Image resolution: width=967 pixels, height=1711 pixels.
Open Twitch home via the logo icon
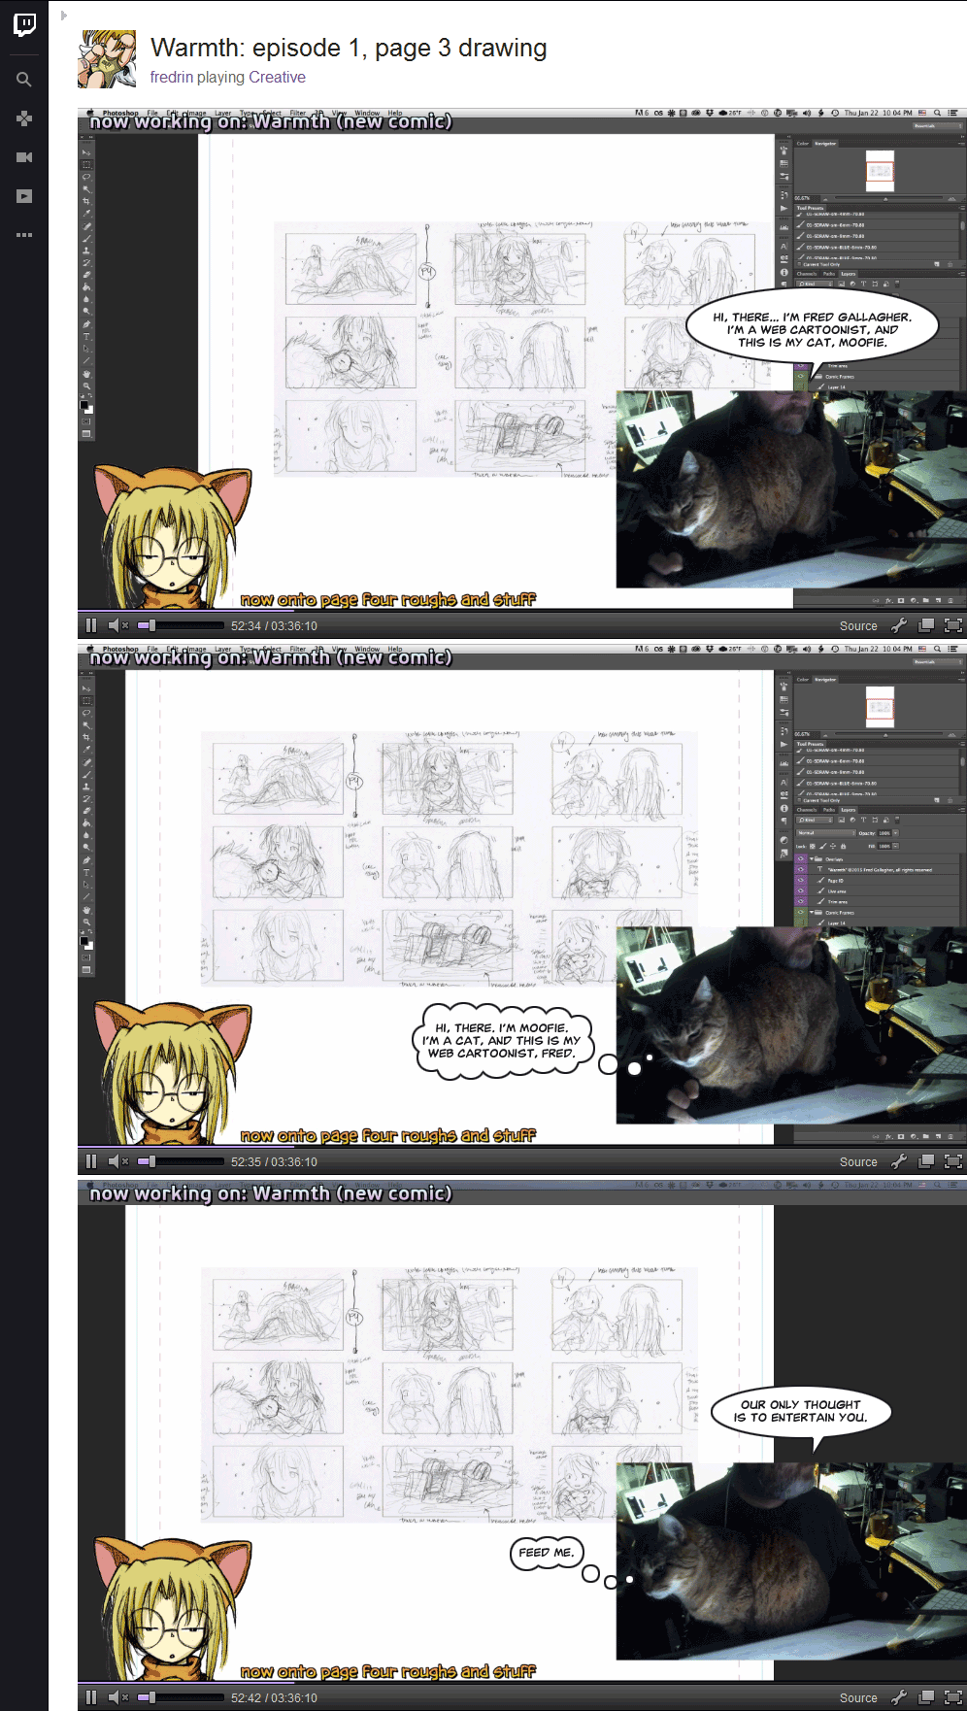[x=25, y=24]
